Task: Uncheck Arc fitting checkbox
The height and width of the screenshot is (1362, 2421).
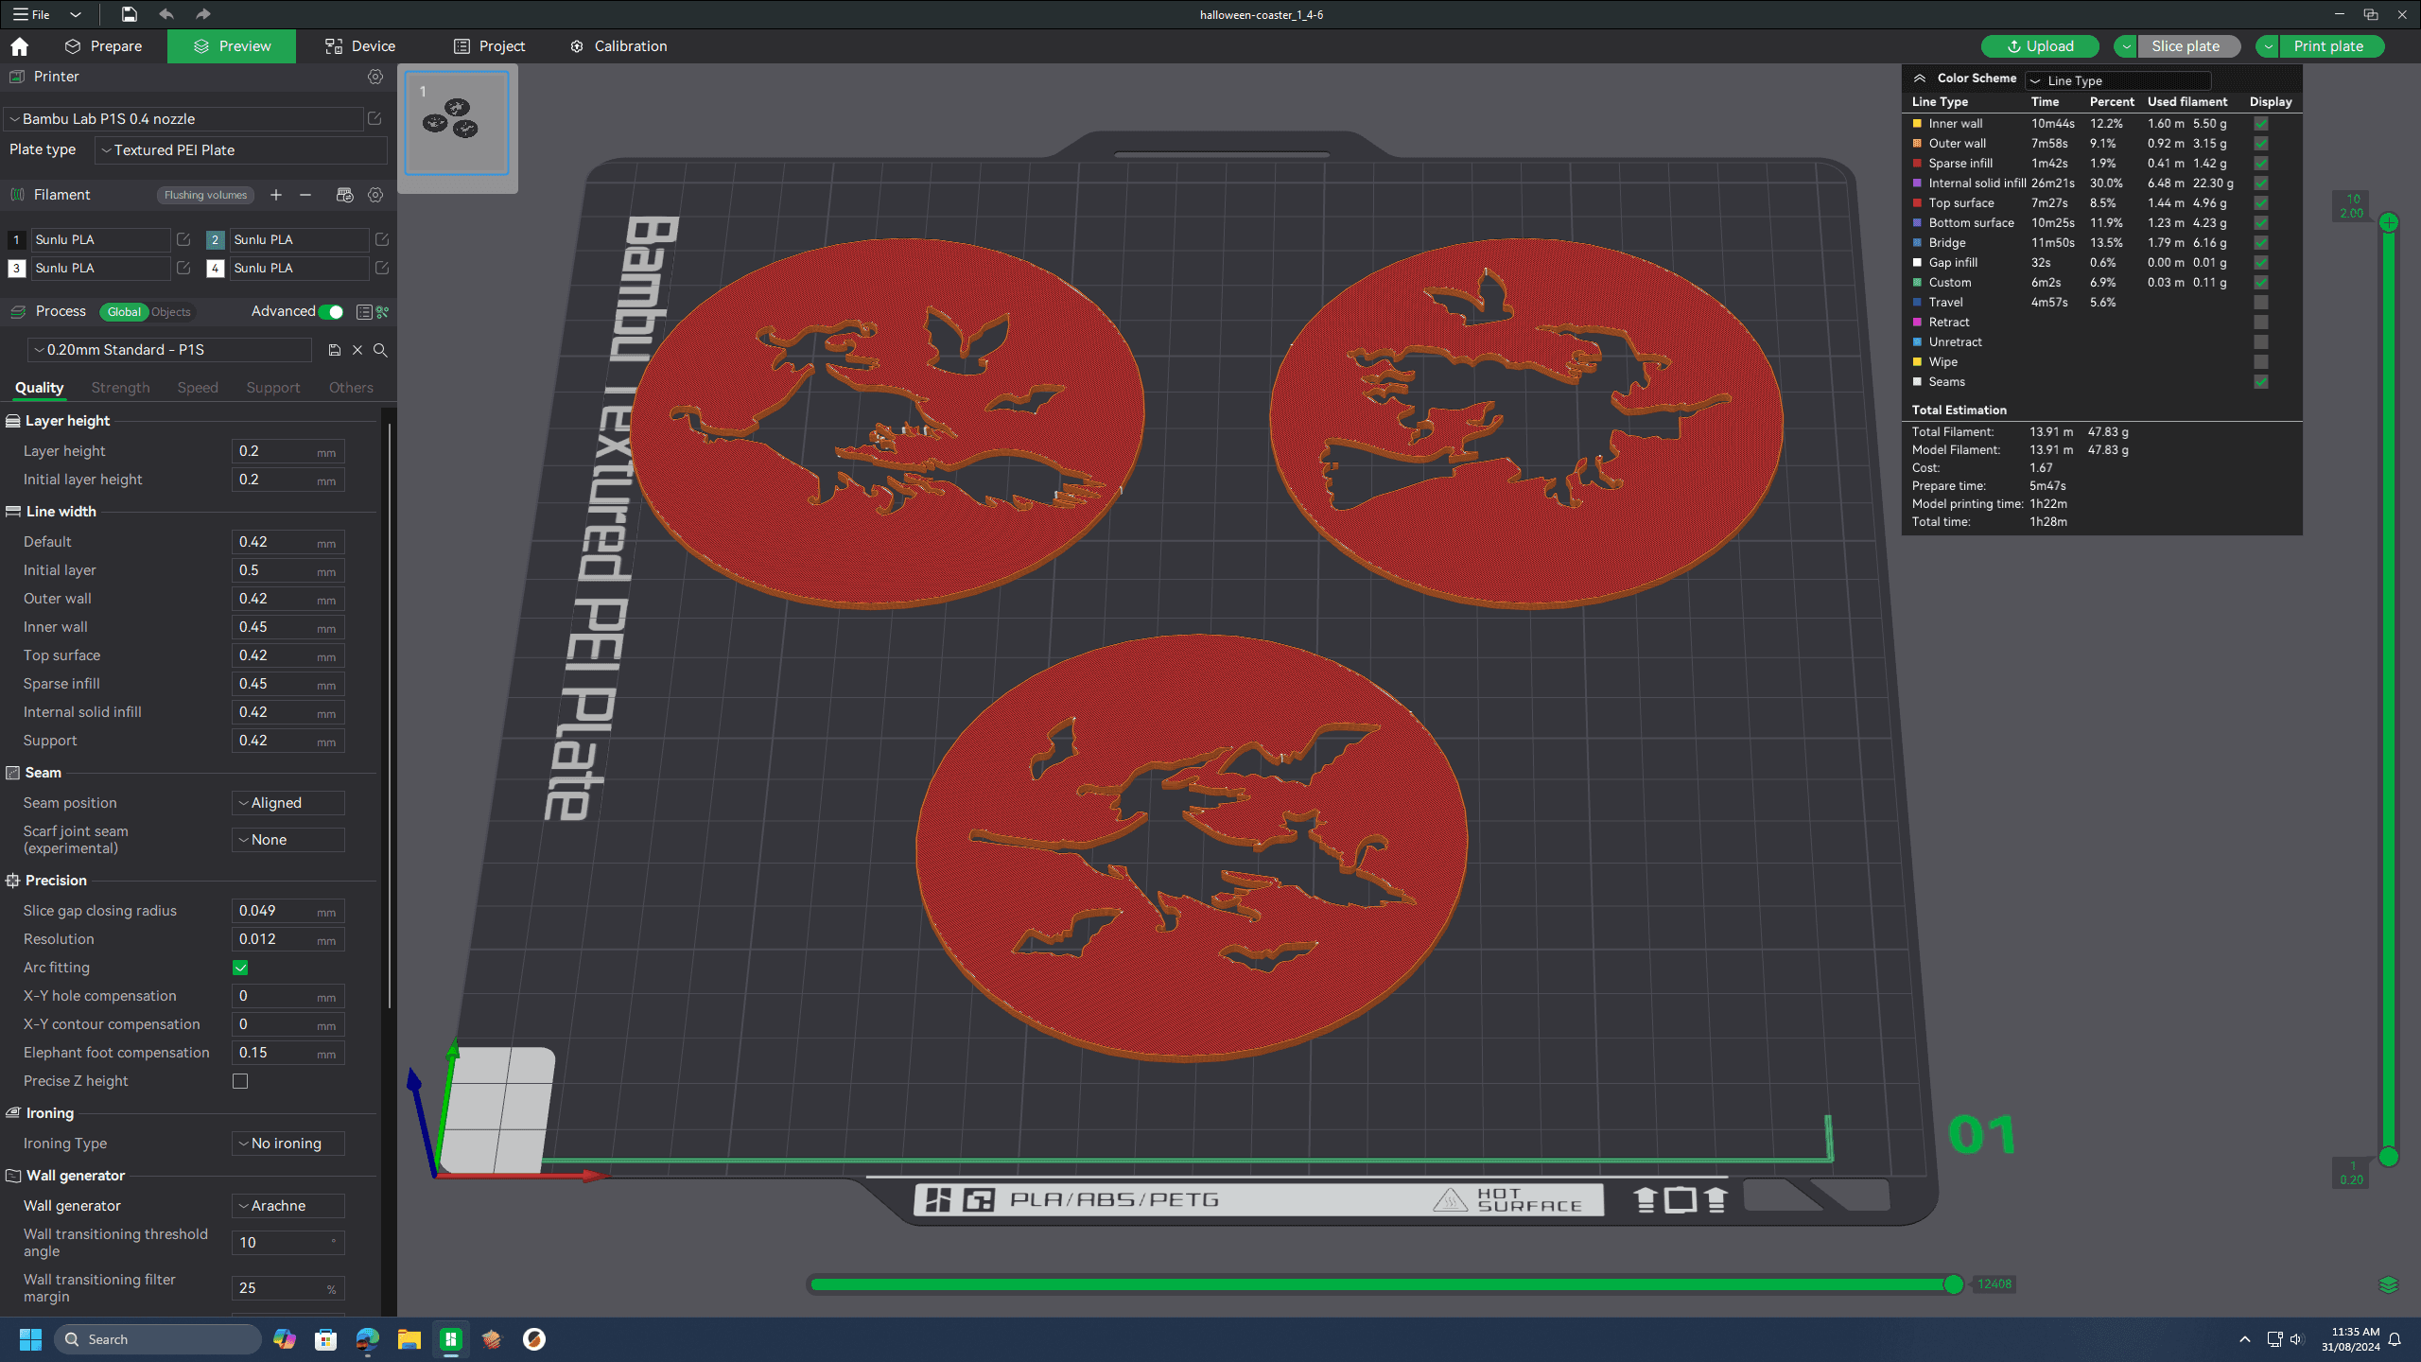Action: click(x=240, y=968)
